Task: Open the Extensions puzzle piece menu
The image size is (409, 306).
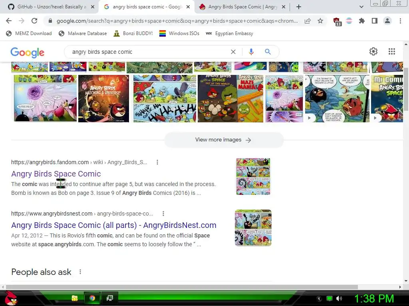Action: 362,21
